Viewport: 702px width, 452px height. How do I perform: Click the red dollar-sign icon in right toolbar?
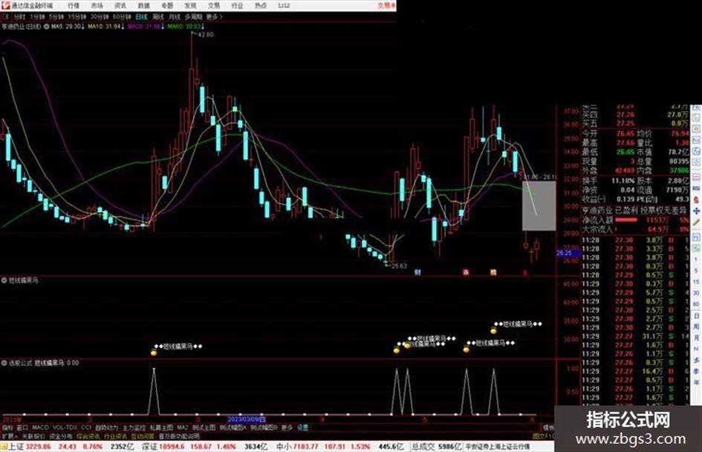tap(697, 200)
